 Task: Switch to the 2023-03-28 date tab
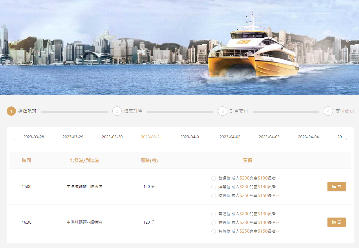point(34,137)
